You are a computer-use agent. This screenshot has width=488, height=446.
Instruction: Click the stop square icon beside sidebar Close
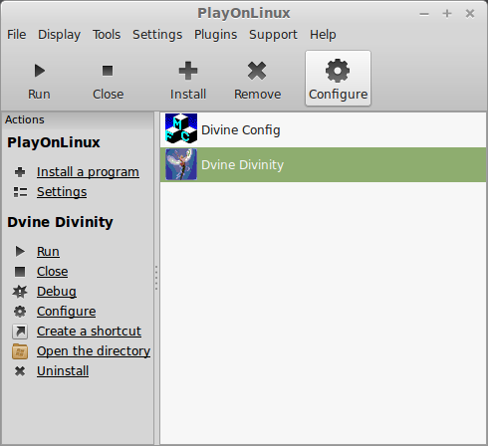point(20,272)
